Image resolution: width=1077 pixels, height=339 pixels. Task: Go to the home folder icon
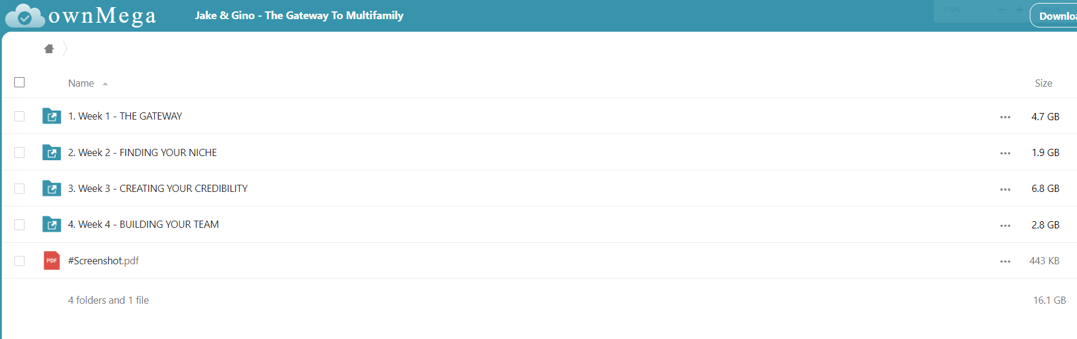pyautogui.click(x=49, y=48)
